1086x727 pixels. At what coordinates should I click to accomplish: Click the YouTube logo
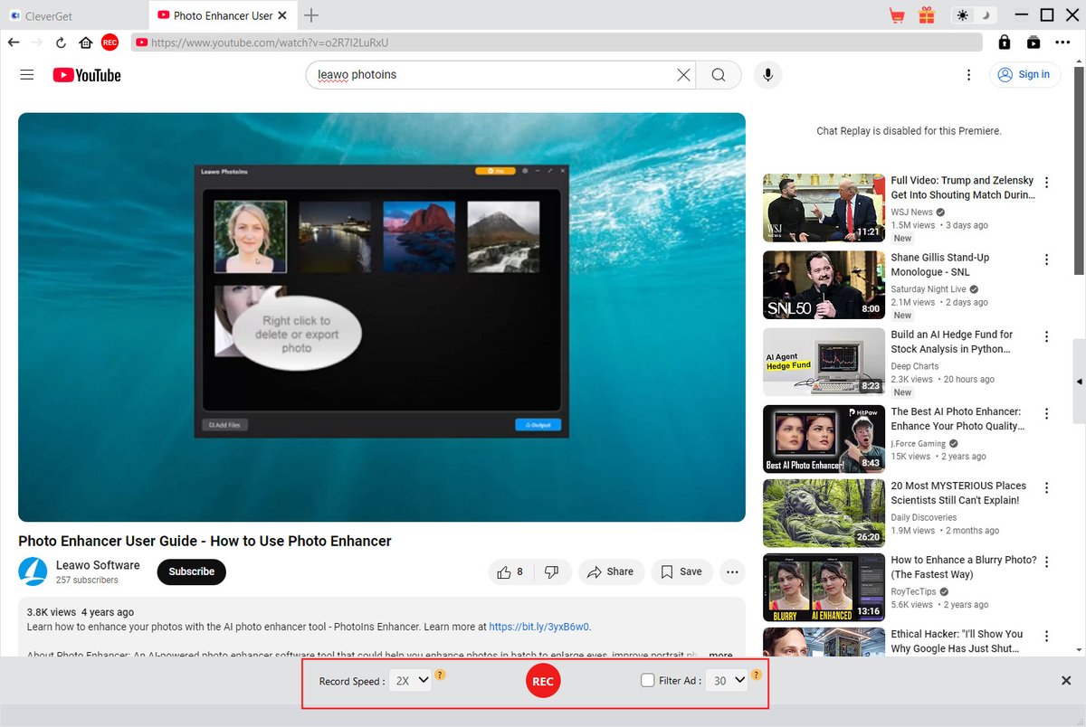coord(86,74)
